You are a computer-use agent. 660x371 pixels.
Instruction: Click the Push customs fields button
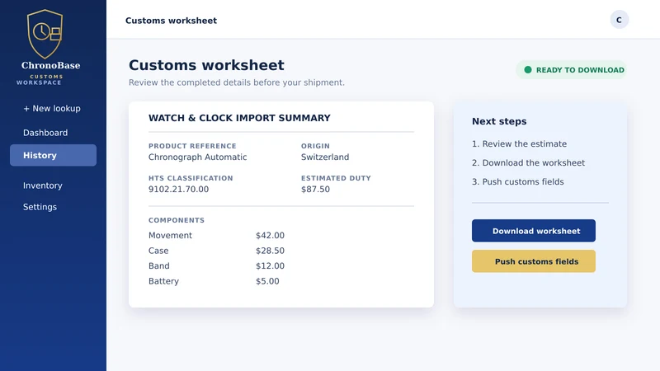pos(533,261)
